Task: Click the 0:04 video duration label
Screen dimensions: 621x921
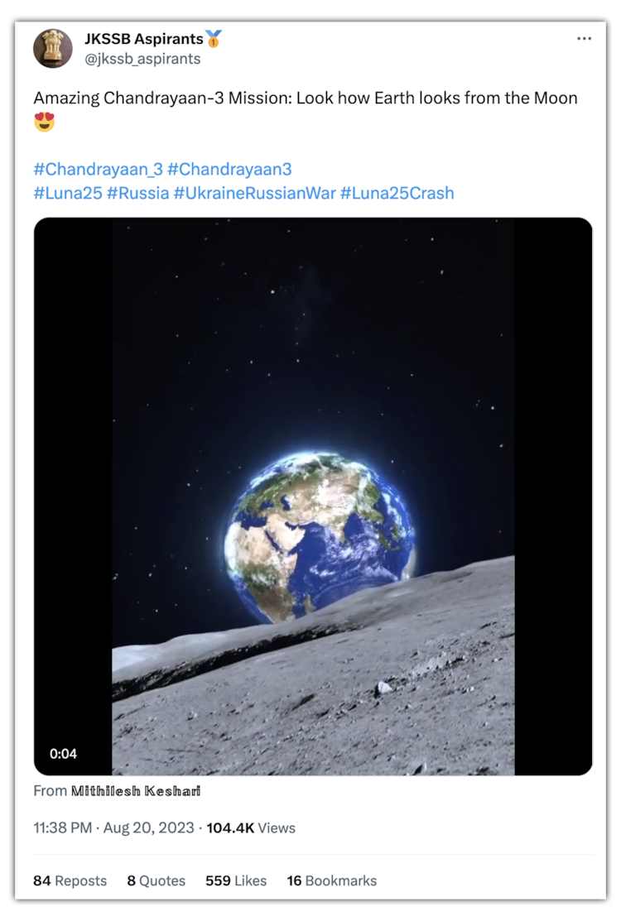Action: [64, 754]
